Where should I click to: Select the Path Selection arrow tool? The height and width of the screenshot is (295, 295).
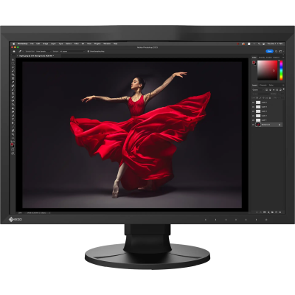pyautogui.click(x=13, y=123)
